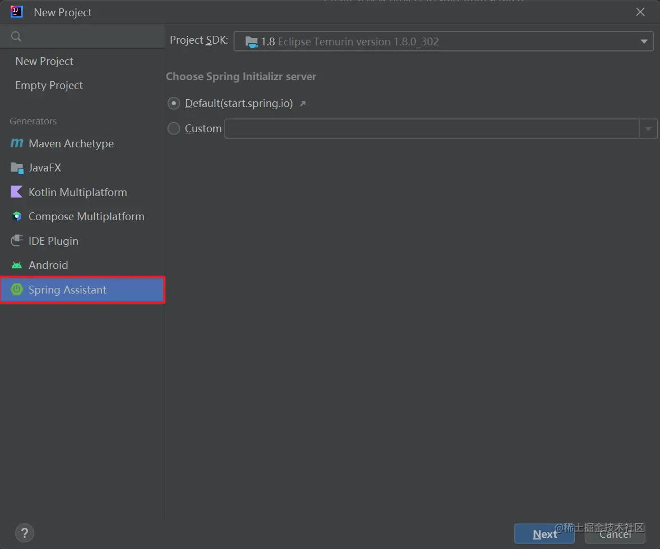Screen dimensions: 660x549
Task: Select the Custom server radio button
Action: (x=174, y=128)
